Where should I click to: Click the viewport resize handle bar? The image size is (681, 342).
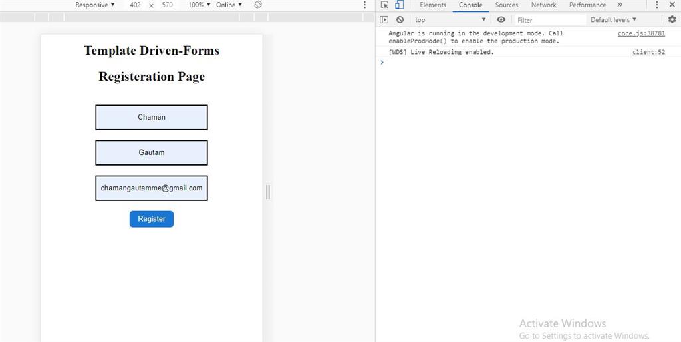tap(268, 192)
